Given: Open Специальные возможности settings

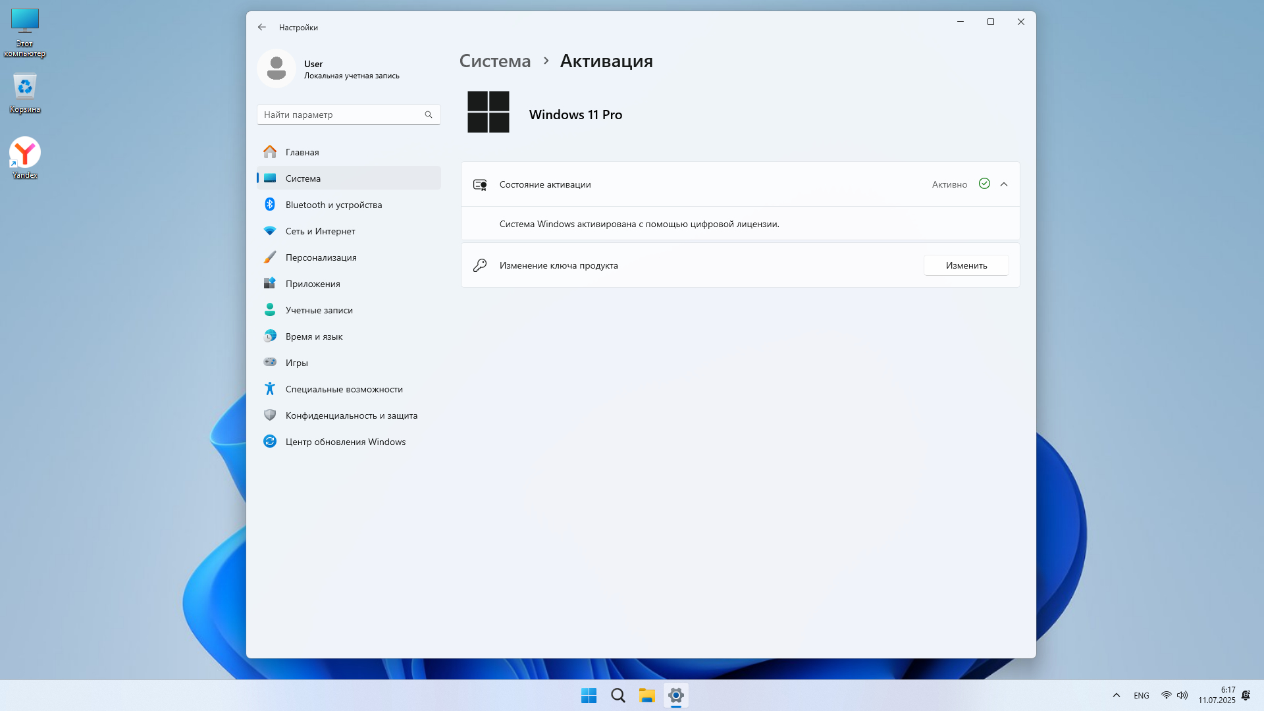Looking at the screenshot, I should [344, 389].
